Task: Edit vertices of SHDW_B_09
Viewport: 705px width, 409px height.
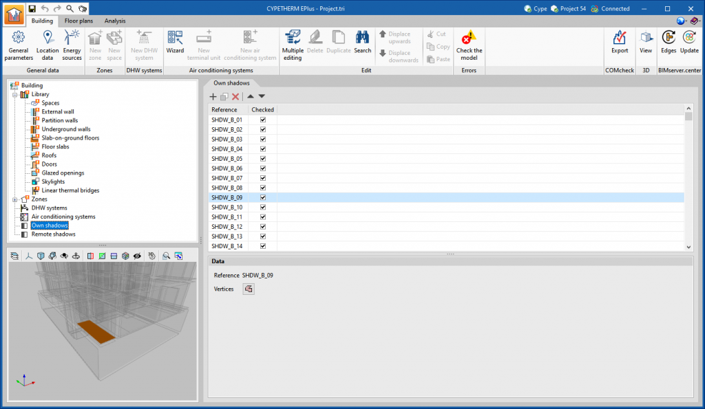Action: 249,289
